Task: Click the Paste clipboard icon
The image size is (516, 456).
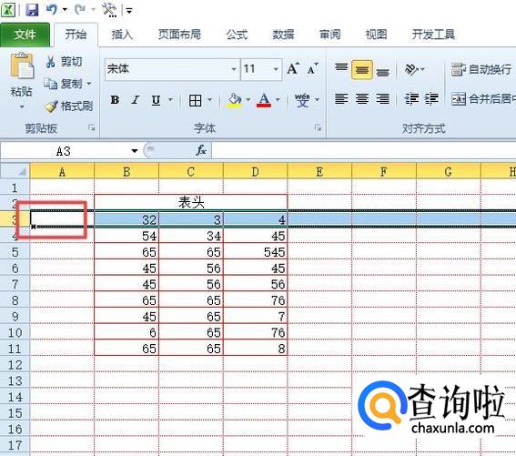Action: pyautogui.click(x=22, y=66)
